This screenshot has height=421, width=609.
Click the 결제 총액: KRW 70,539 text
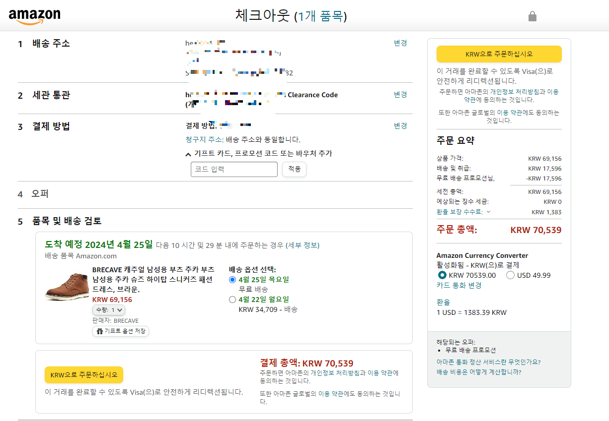point(306,363)
